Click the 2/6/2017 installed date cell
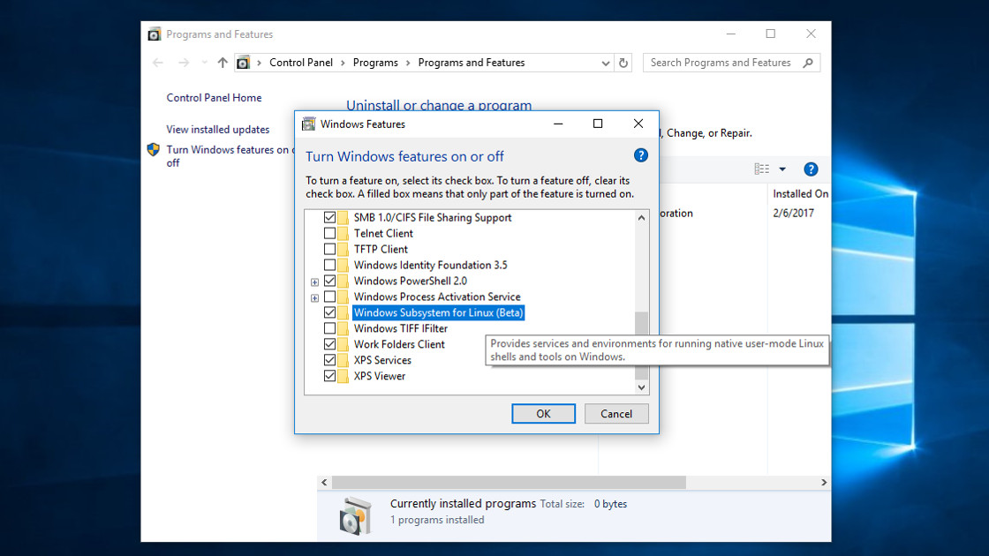Image resolution: width=989 pixels, height=556 pixels. 793,213
